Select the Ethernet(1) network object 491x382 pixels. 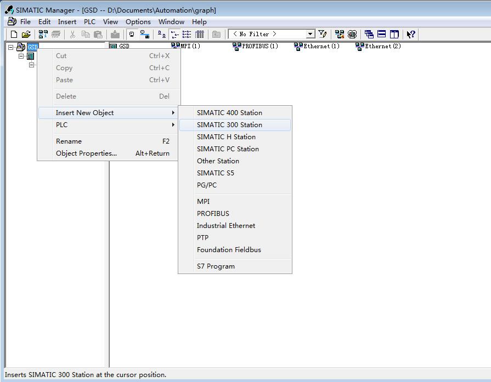(317, 46)
